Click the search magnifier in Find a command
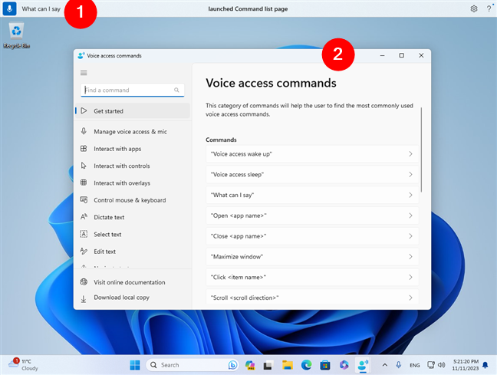The height and width of the screenshot is (375, 497). point(176,90)
